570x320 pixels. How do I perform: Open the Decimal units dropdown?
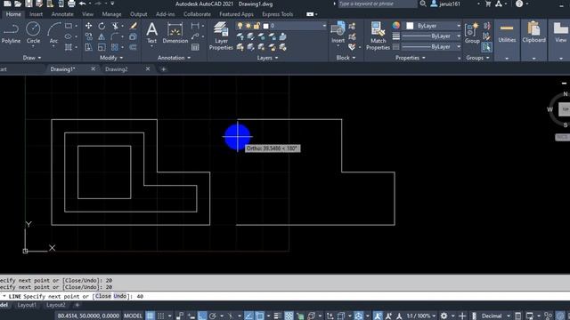pyautogui.click(x=496, y=316)
